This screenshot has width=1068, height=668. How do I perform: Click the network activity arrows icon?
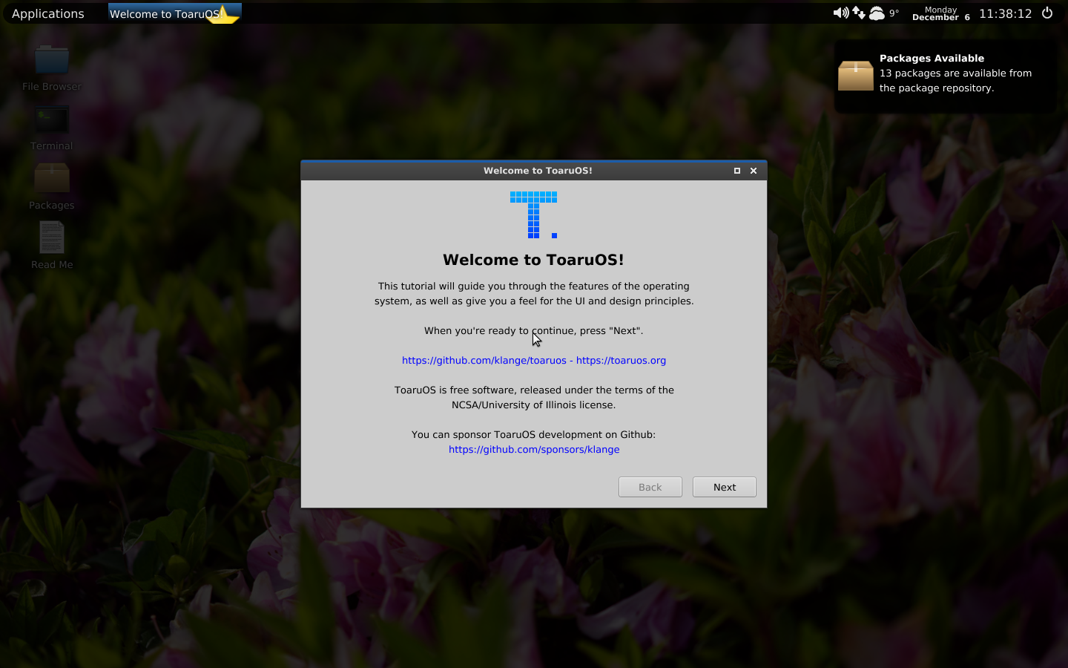click(858, 13)
